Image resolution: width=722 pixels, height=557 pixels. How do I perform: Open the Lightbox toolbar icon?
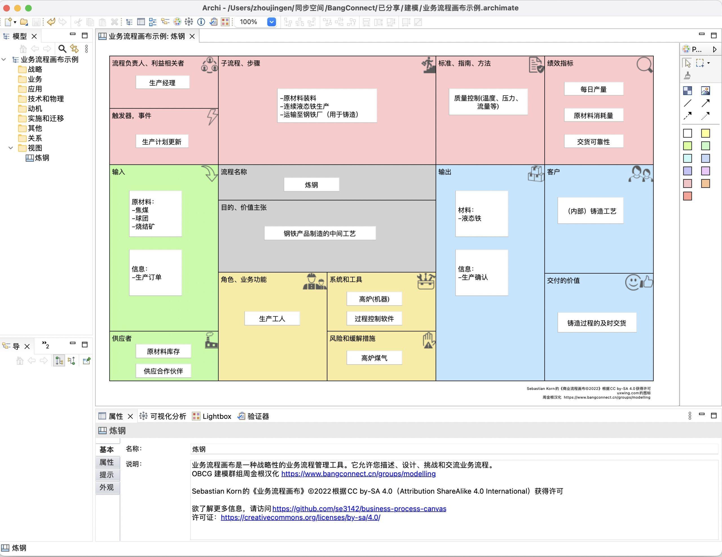(225, 22)
